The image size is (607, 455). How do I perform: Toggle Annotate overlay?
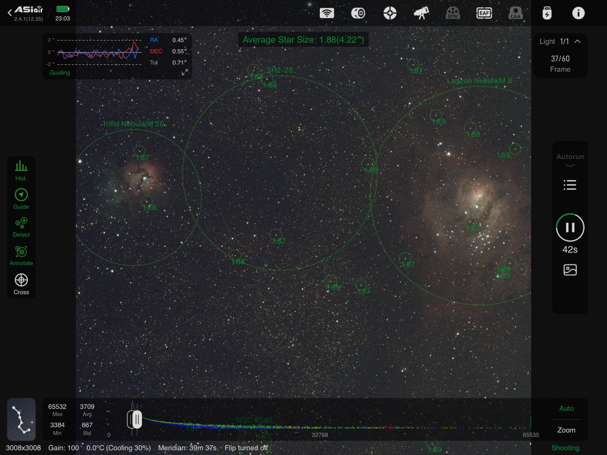21,255
